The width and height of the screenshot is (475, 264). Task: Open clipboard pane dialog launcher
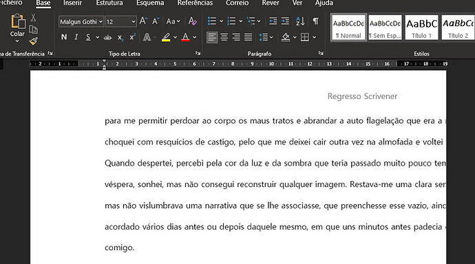[x=50, y=53]
